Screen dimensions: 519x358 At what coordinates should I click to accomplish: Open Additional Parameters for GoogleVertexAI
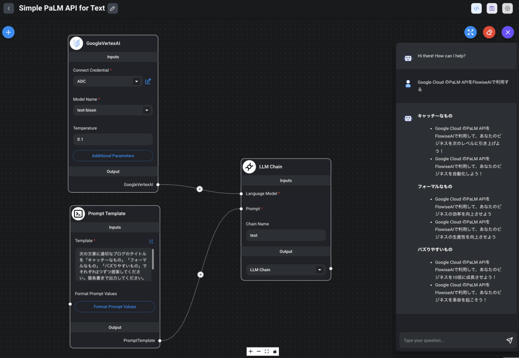coord(113,156)
